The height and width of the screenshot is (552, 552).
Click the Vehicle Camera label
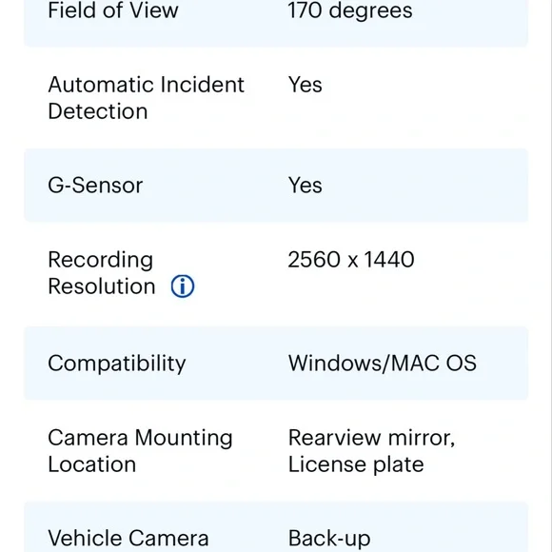[x=128, y=538]
